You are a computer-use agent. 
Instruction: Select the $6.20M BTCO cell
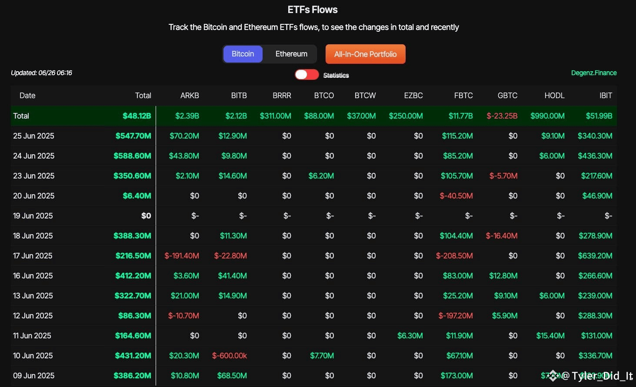(321, 176)
